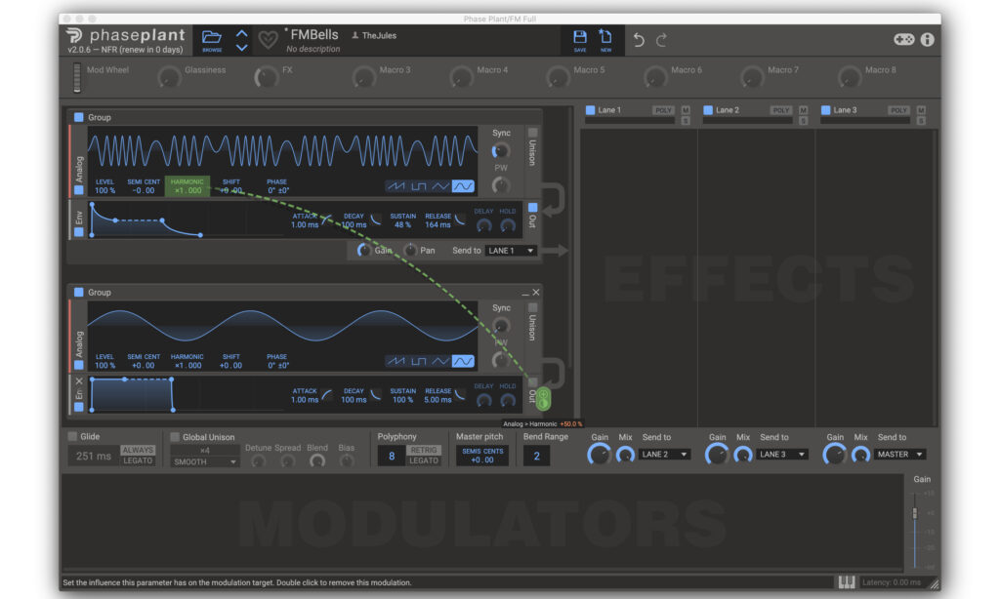Click the Mod Wheel slider
The width and height of the screenshot is (1000, 599).
click(77, 78)
